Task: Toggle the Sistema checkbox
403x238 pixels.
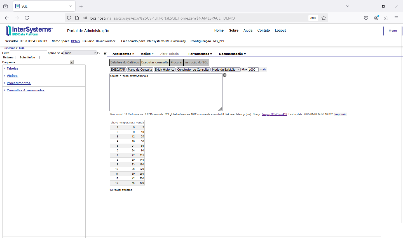Action: click(x=17, y=58)
